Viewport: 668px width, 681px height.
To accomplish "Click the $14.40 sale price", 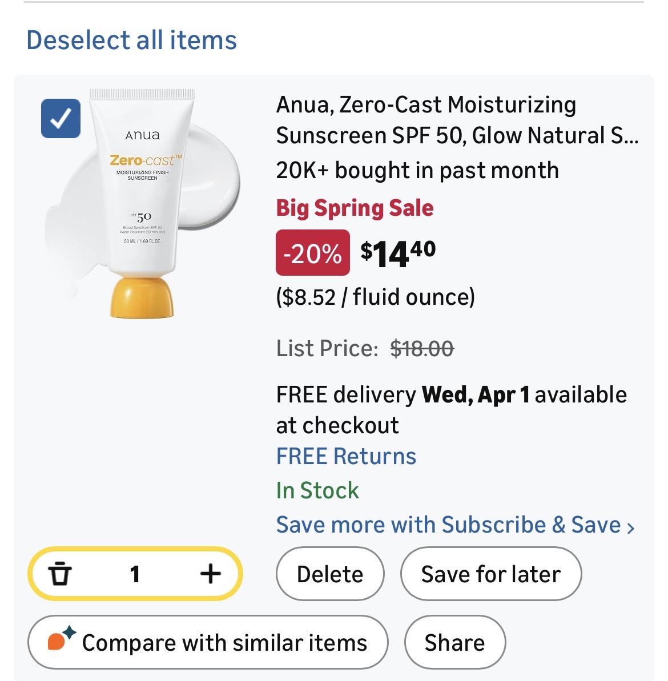I will 398,252.
